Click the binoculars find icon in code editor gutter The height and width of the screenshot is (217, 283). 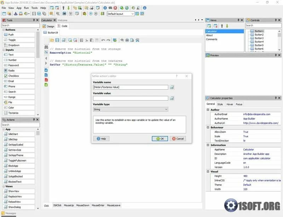point(46,47)
